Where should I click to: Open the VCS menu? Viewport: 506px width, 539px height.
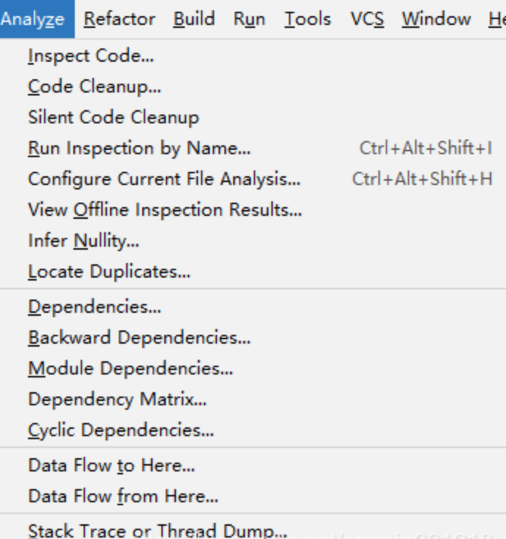367,19
